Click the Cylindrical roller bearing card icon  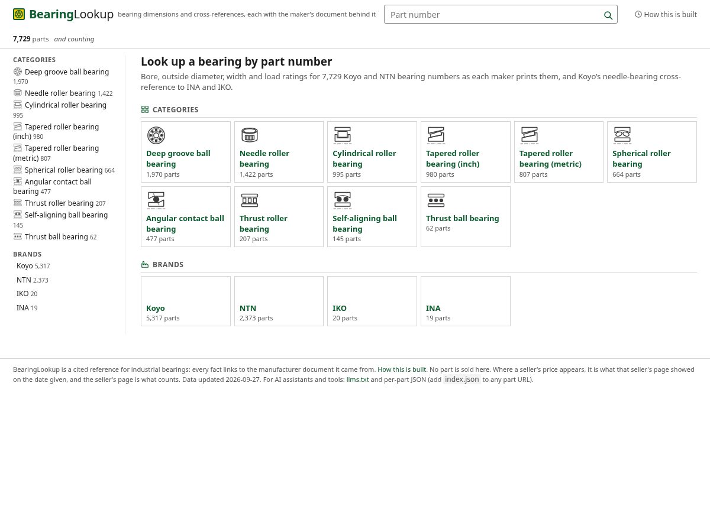(343, 135)
